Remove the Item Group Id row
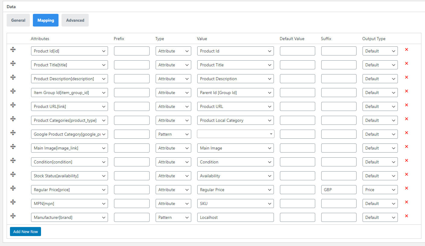Screen dimensions: 425x246 click(407, 91)
